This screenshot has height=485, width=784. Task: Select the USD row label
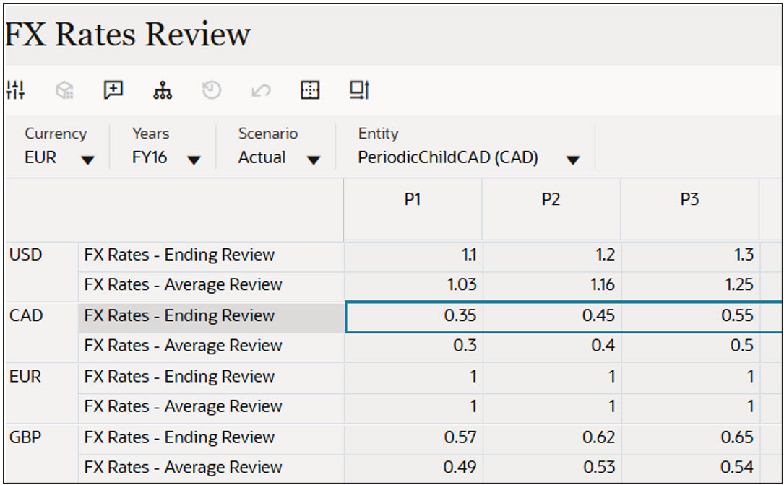[22, 255]
